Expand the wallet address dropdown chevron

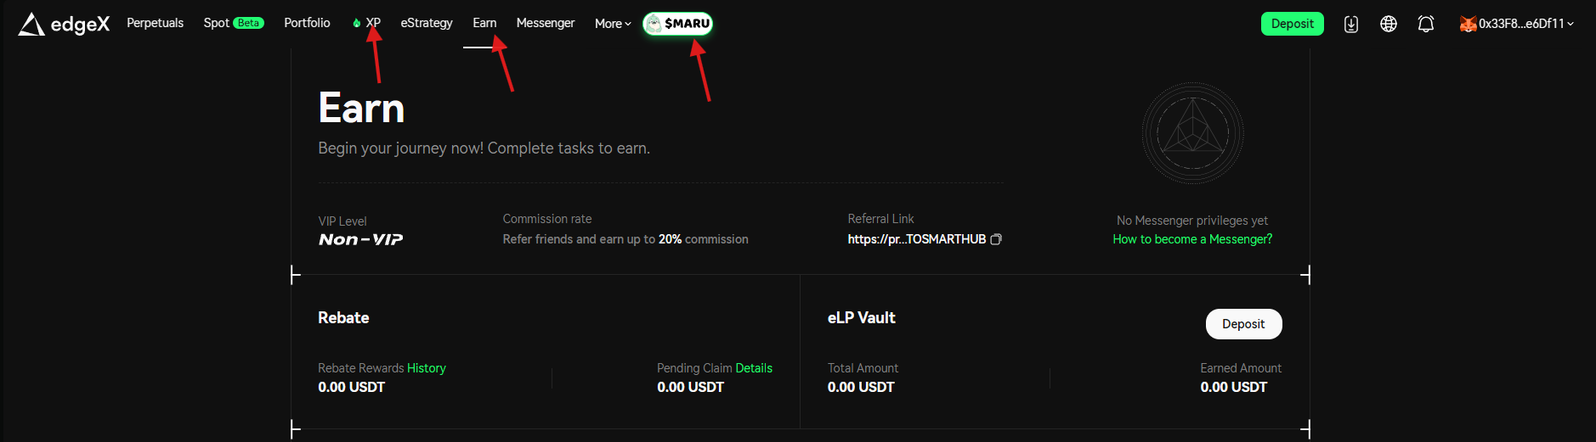[1571, 24]
